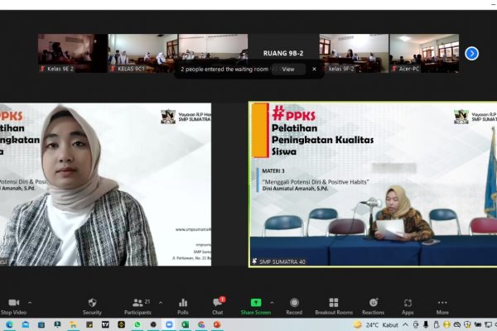
Task: Click the network tray icon
Action: (488, 324)
